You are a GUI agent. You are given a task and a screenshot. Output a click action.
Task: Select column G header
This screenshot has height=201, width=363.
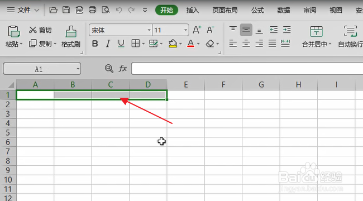pyautogui.click(x=261, y=84)
